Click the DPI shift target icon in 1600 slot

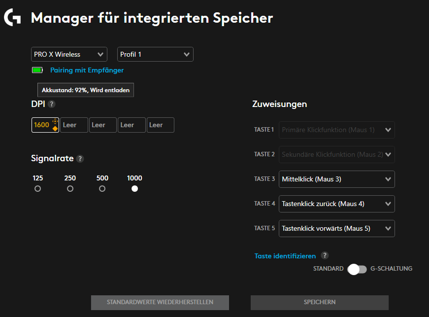click(55, 121)
